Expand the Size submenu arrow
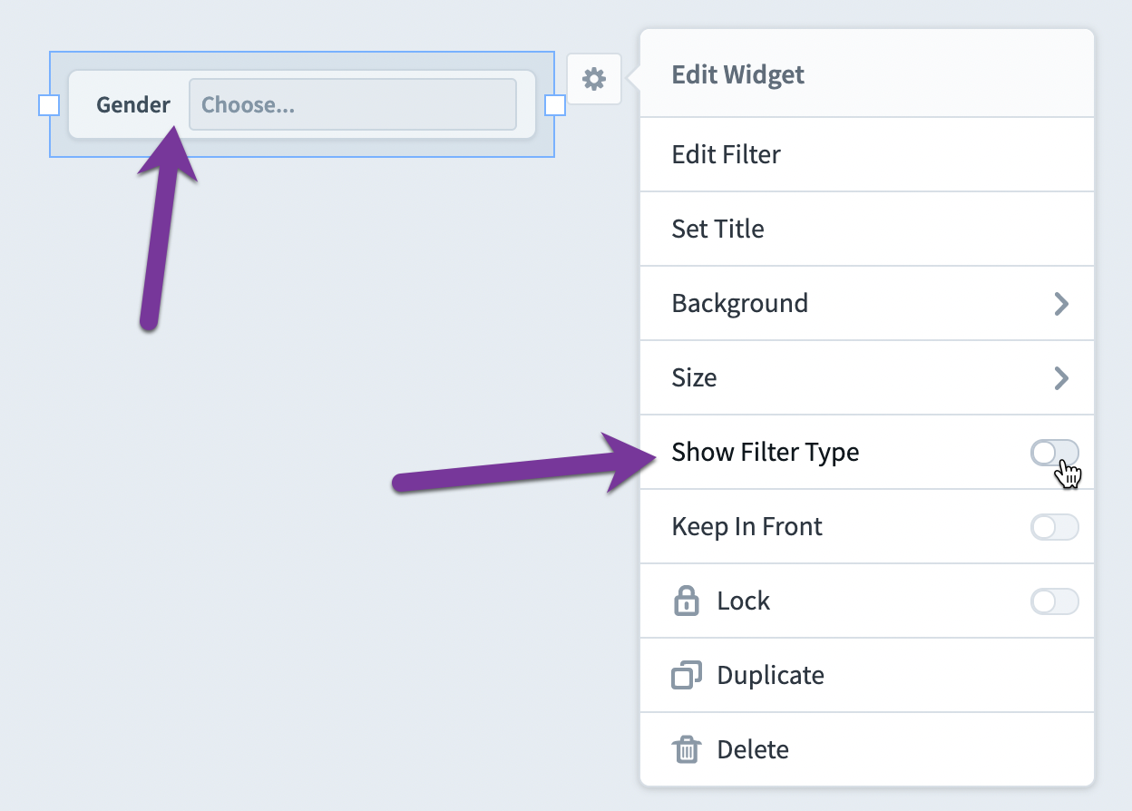1132x811 pixels. pyautogui.click(x=1060, y=378)
